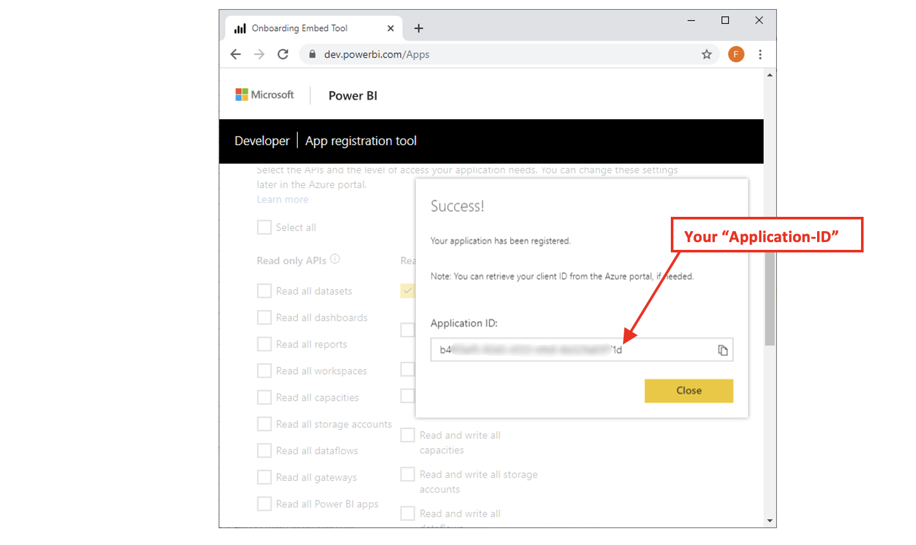916x545 pixels.
Task: Copy the Application ID to clipboard
Action: (x=723, y=350)
